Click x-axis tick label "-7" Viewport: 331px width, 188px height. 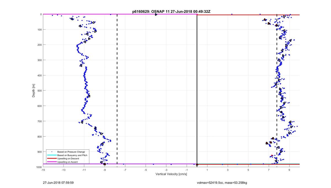click(125, 170)
